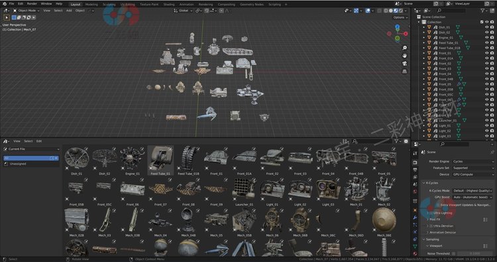Screen dimensions: 497x262
Task: Click the zoom view magnifier gizmo
Action: pyautogui.click(x=404, y=48)
